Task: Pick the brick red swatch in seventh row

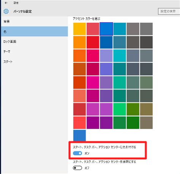Action: [x=79, y=109]
